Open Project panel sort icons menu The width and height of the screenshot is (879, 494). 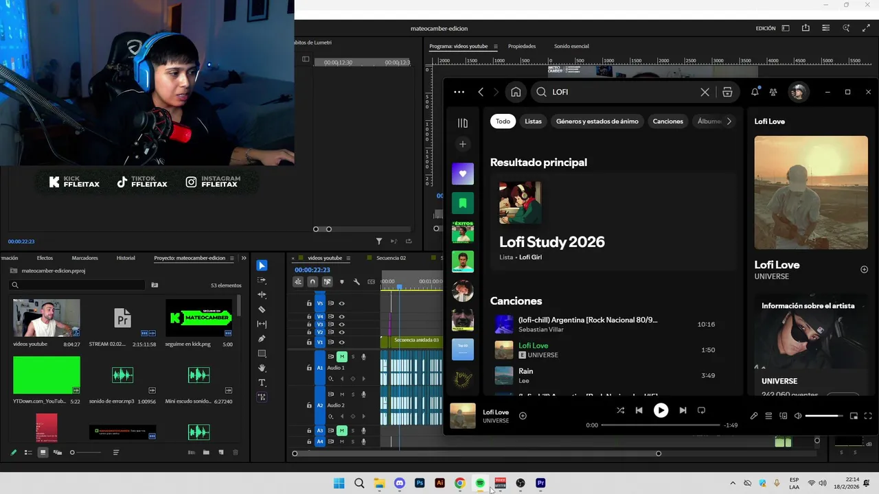pyautogui.click(x=116, y=452)
